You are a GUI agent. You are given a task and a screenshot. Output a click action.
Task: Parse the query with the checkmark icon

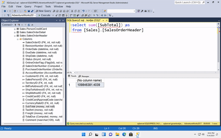[x=56, y=15]
